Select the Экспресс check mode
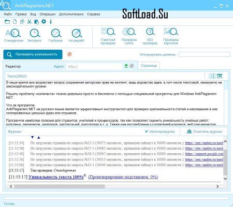The height and width of the screenshot is (207, 233). point(35,36)
